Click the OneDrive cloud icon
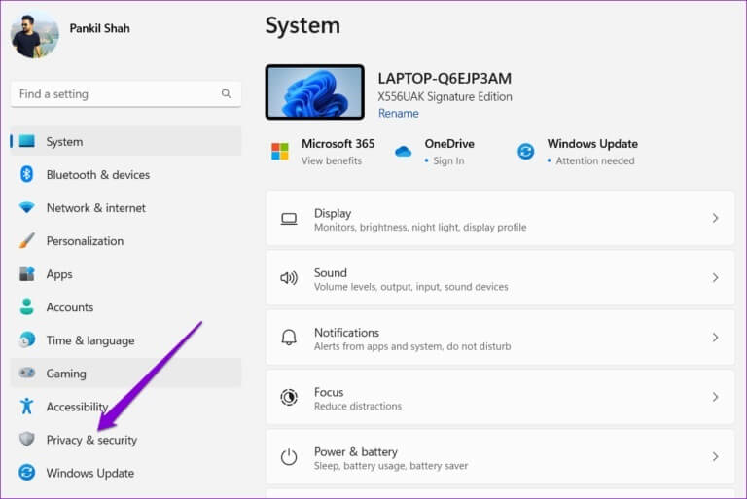747x499 pixels. click(404, 152)
